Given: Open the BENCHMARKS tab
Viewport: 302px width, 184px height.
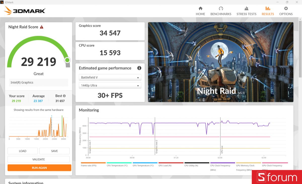Looking at the screenshot, I should pos(221,11).
